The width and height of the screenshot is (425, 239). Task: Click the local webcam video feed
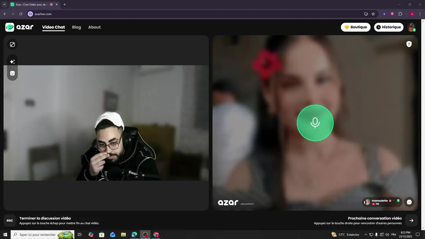click(x=106, y=123)
